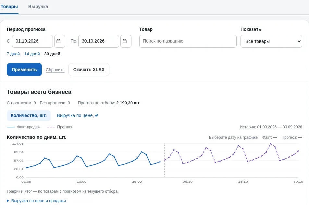Expand the Выручка по цене и продажи section
The height and width of the screenshot is (208, 309).
[36, 201]
